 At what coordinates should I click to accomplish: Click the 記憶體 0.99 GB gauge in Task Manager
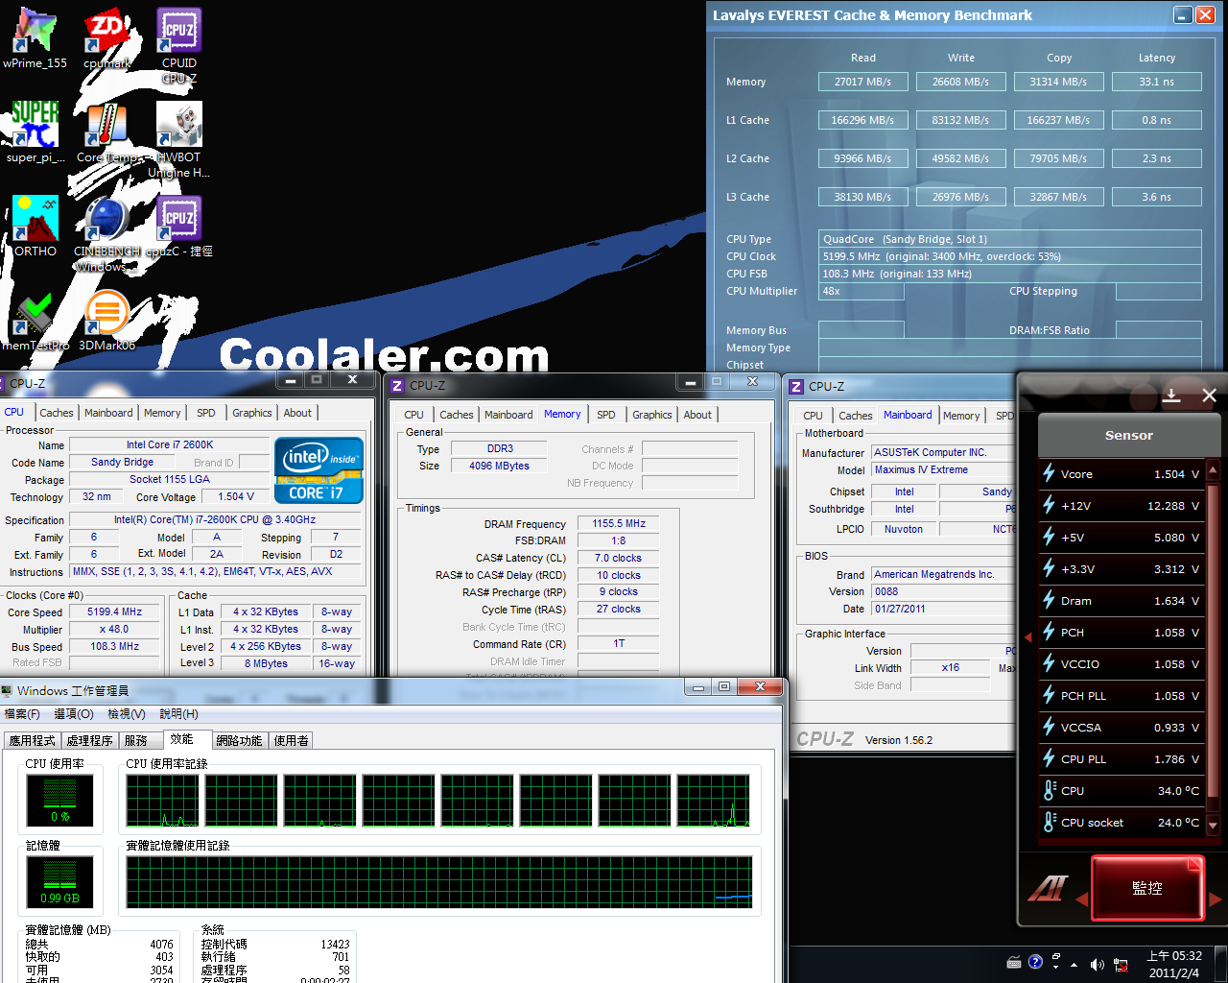tap(59, 882)
